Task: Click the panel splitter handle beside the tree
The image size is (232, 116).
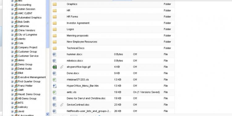Action: [x=48, y=23]
